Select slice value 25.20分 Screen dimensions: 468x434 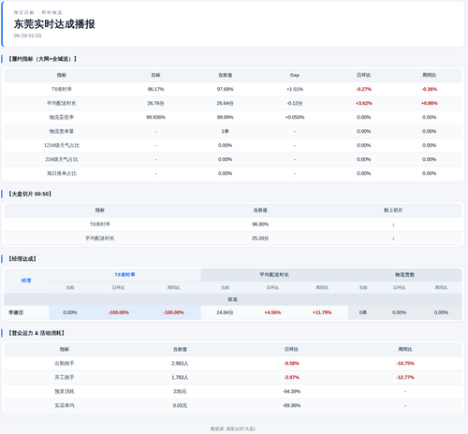click(x=260, y=239)
